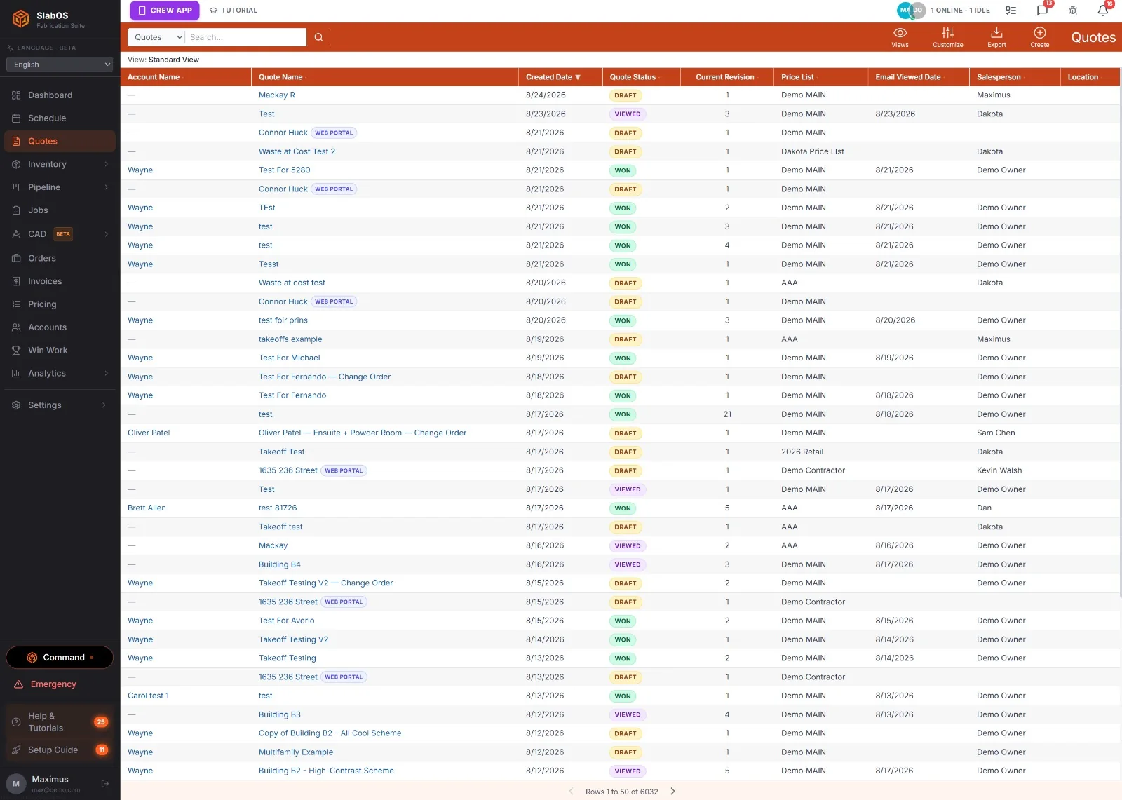
Task: Open Invoices in the sidebar
Action: coord(60,281)
